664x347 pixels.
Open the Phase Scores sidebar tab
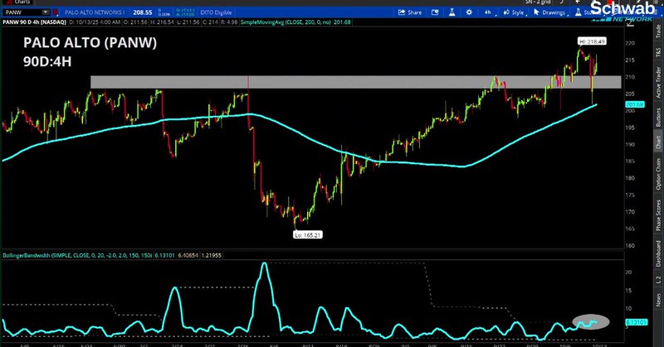(658, 215)
